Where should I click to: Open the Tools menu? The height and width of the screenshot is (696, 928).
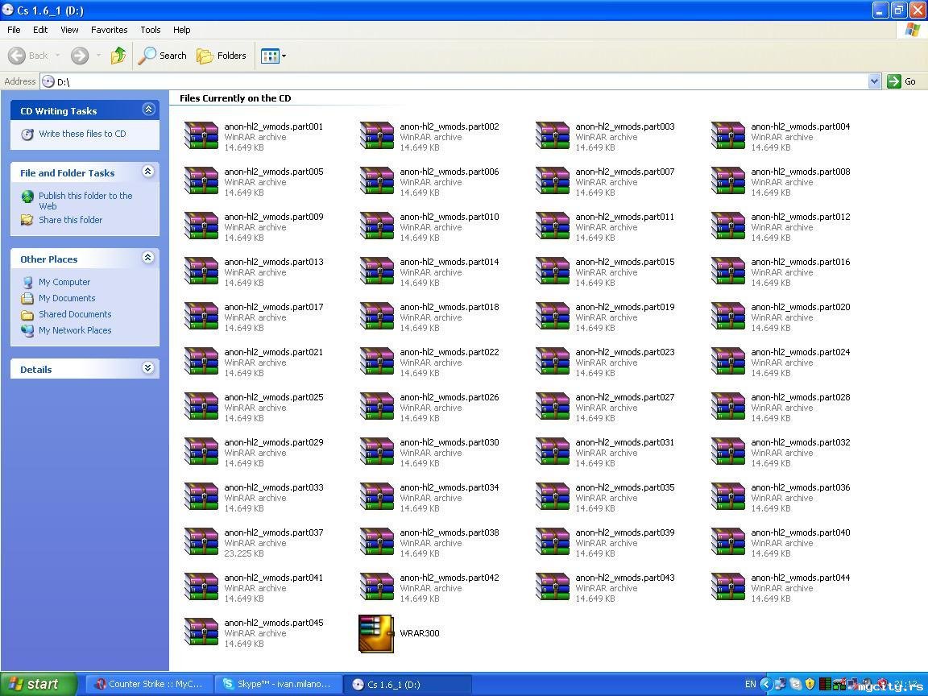[151, 30]
